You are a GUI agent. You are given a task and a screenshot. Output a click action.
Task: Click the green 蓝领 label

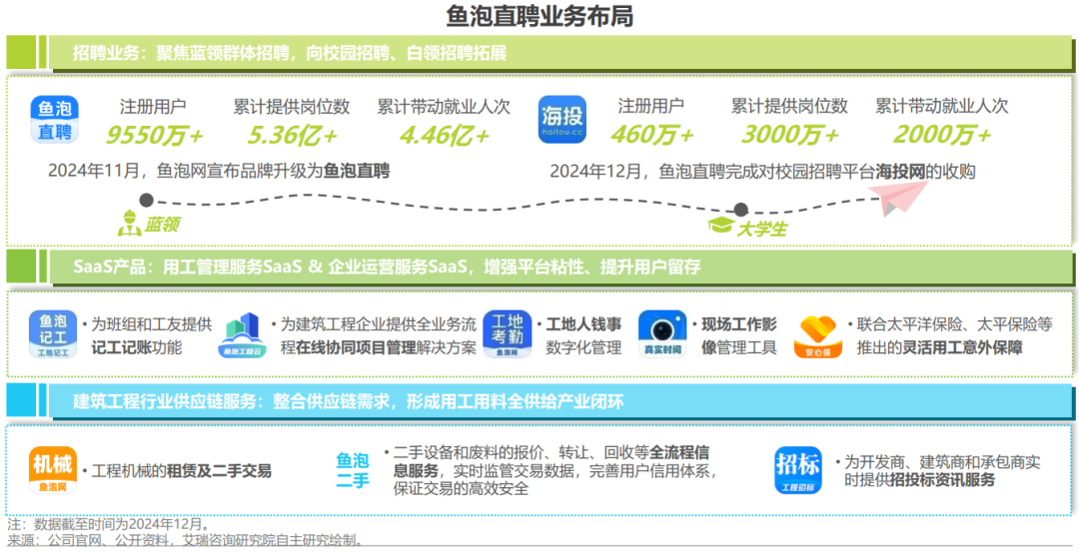tap(163, 225)
